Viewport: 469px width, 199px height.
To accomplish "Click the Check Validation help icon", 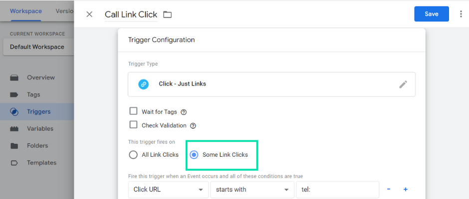I will [193, 126].
